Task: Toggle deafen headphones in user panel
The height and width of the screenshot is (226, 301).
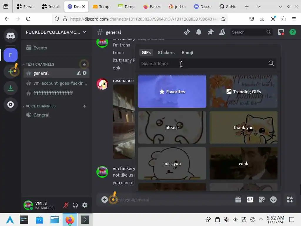Action: pyautogui.click(x=75, y=205)
